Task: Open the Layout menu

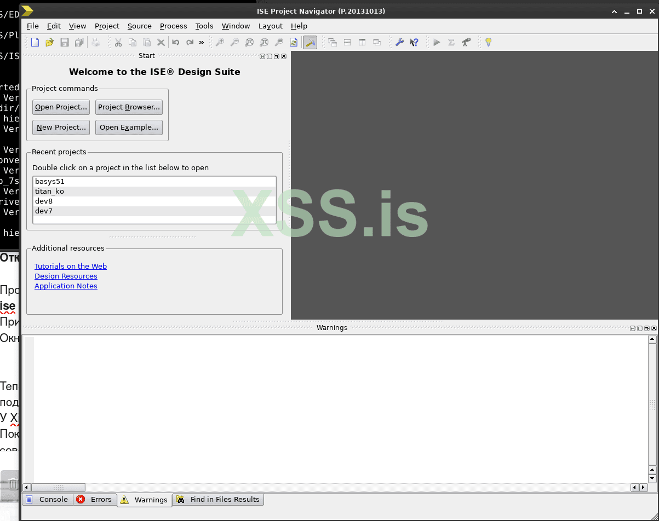Action: [270, 26]
